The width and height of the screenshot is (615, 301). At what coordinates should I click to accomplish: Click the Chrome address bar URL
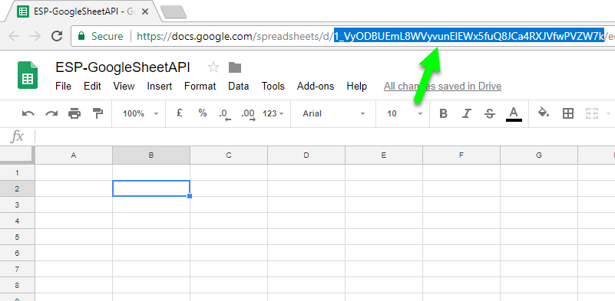click(x=375, y=36)
